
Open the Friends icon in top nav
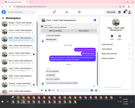point(67,12)
